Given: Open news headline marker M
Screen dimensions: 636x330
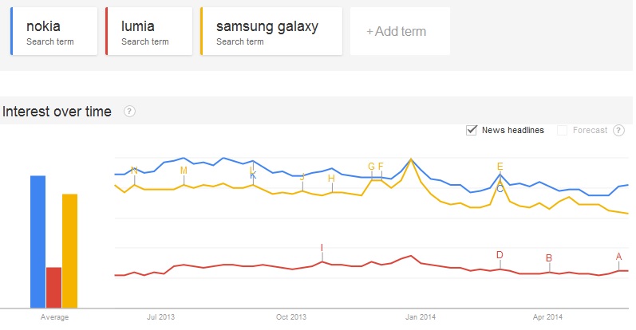Looking at the screenshot, I should click(184, 171).
